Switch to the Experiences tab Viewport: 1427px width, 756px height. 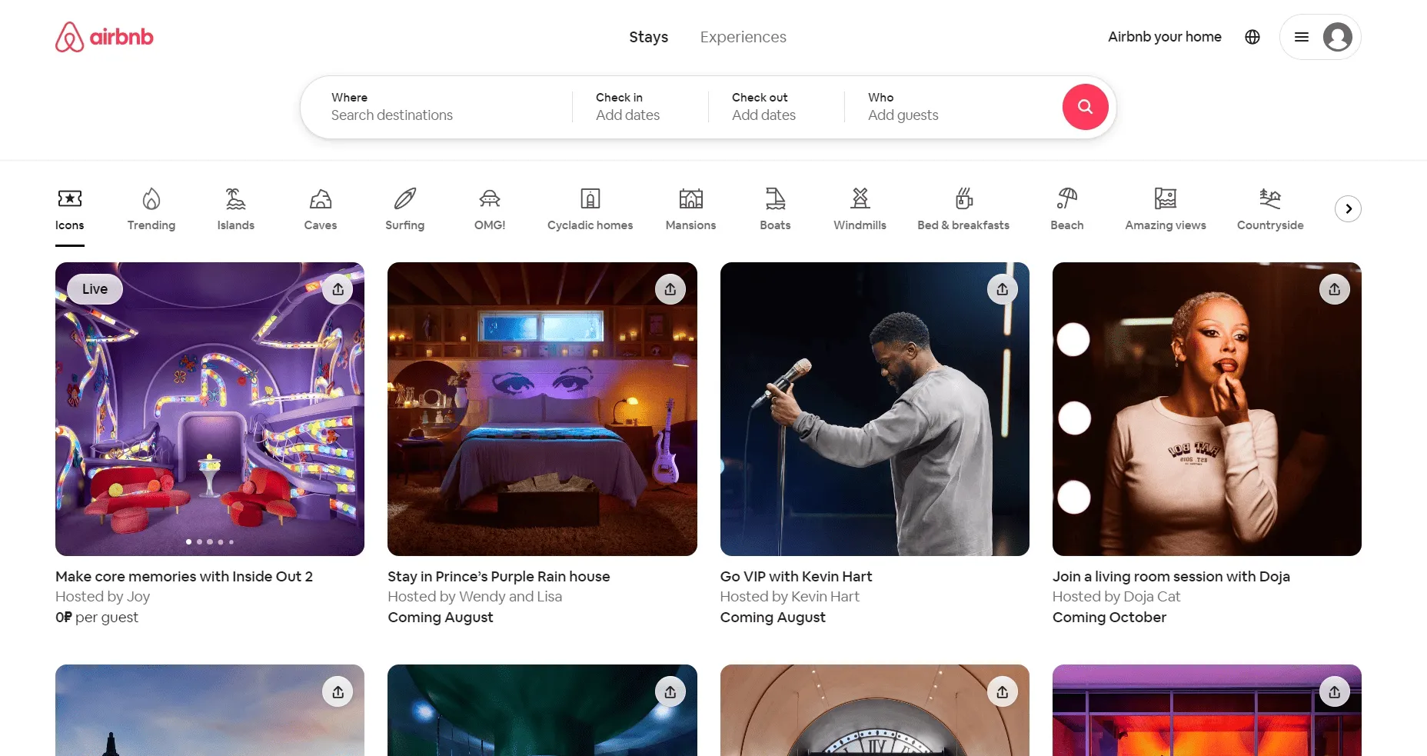tap(743, 37)
